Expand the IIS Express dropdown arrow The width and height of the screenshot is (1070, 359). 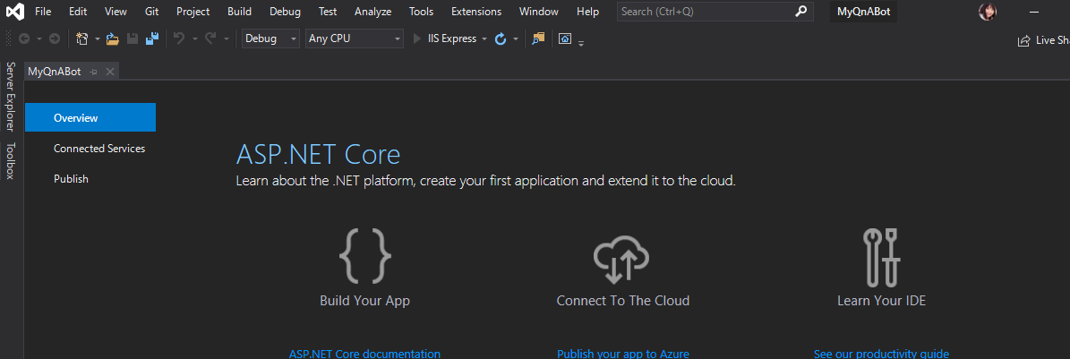tap(484, 38)
